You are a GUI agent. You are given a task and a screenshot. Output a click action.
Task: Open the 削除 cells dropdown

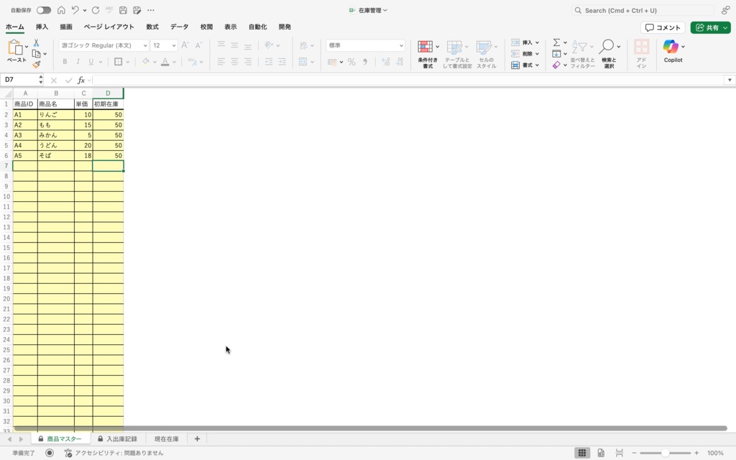pos(525,54)
